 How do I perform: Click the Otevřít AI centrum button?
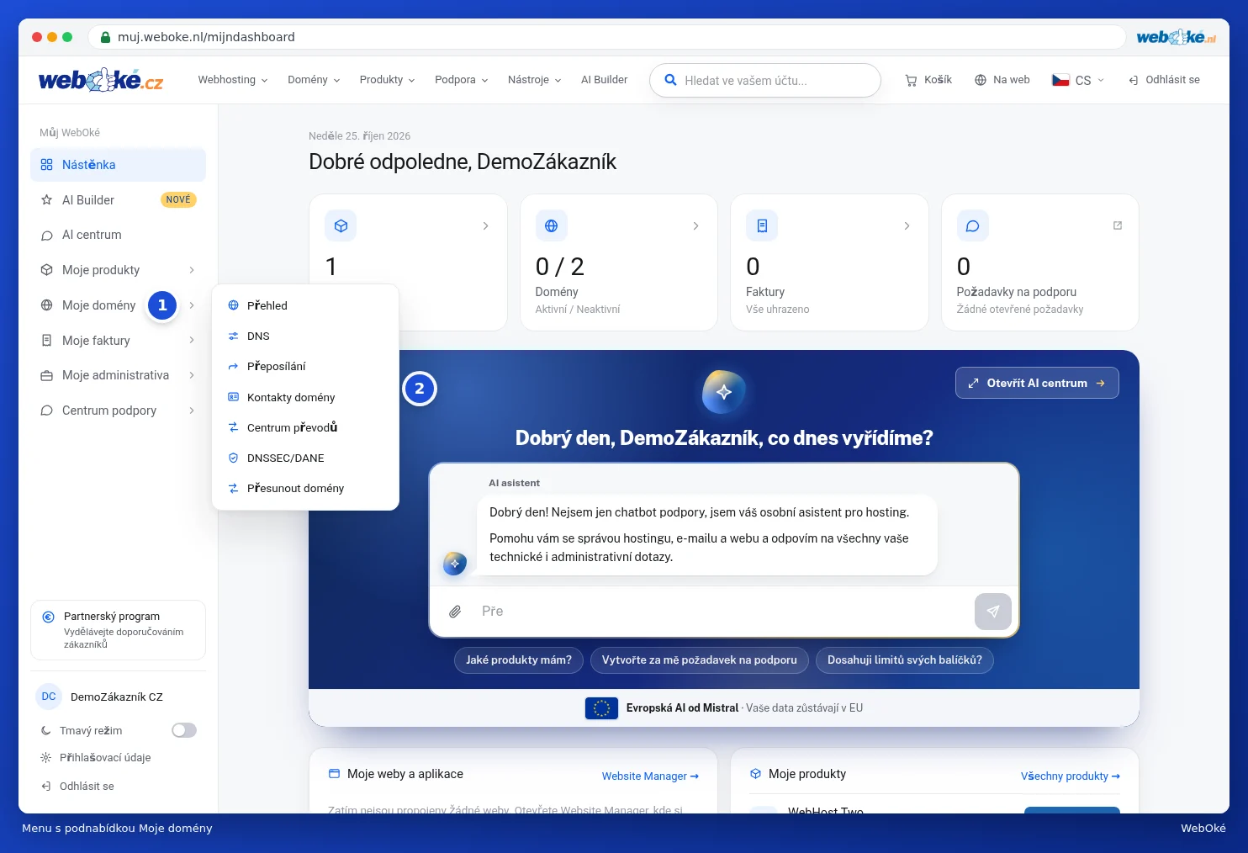(1037, 383)
